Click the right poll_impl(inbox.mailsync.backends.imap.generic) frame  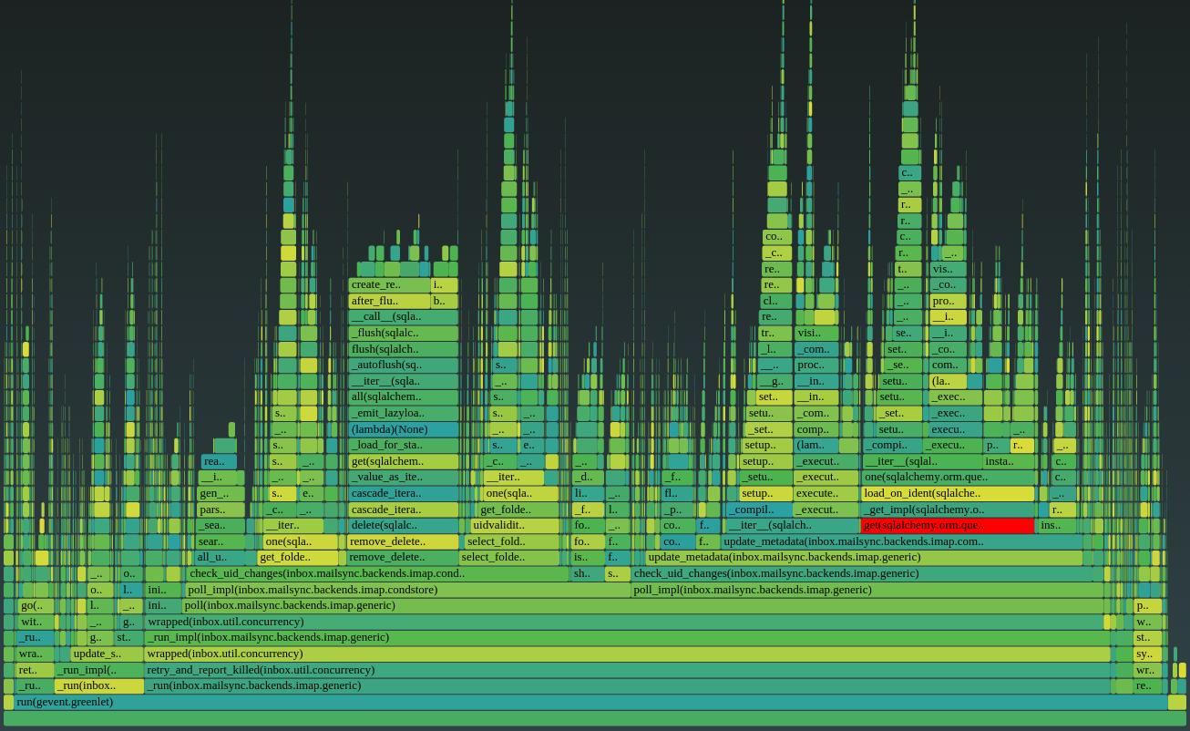point(867,590)
